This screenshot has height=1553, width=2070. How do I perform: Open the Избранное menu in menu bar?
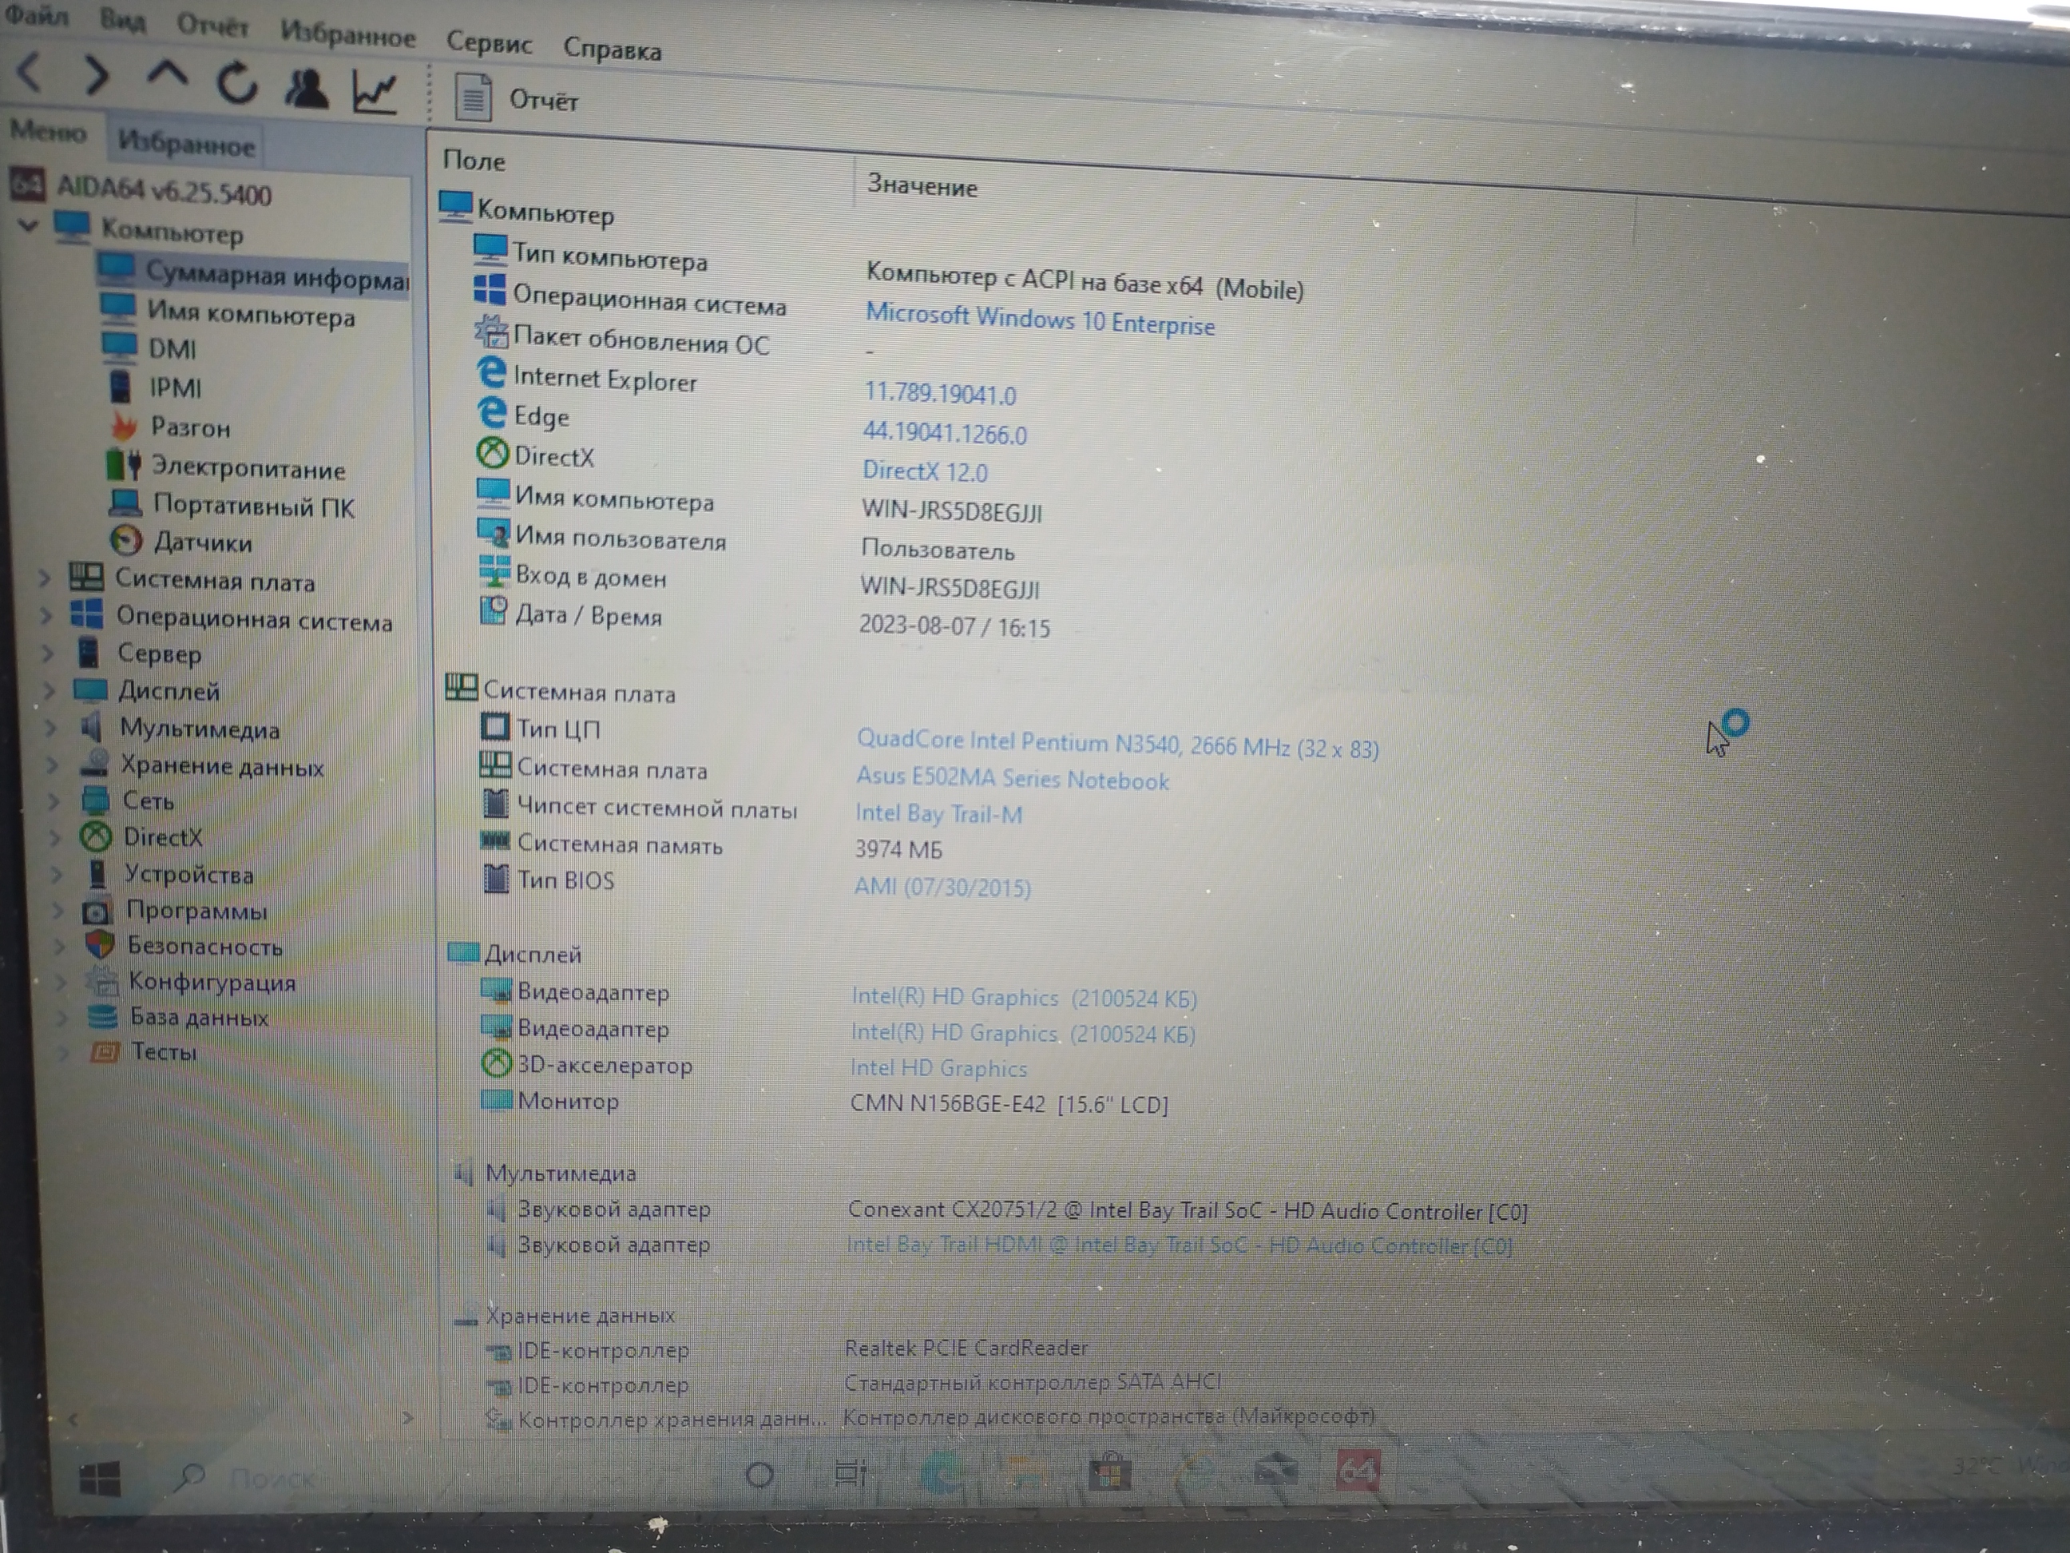348,34
